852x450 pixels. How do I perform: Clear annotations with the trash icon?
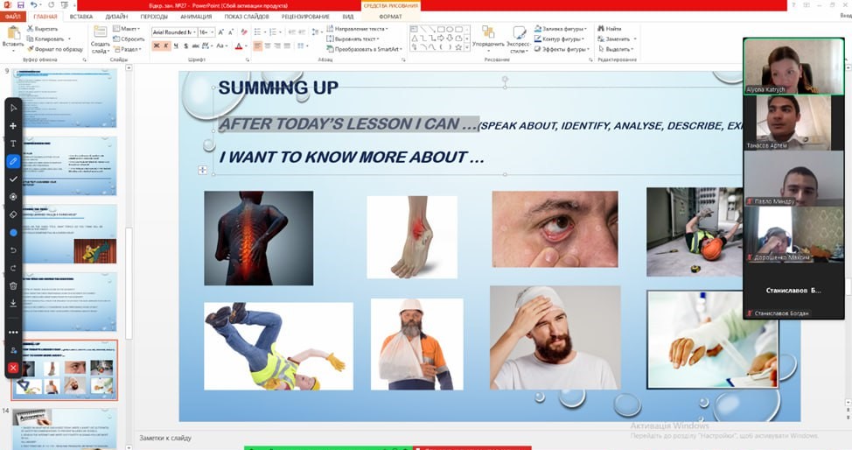[14, 285]
